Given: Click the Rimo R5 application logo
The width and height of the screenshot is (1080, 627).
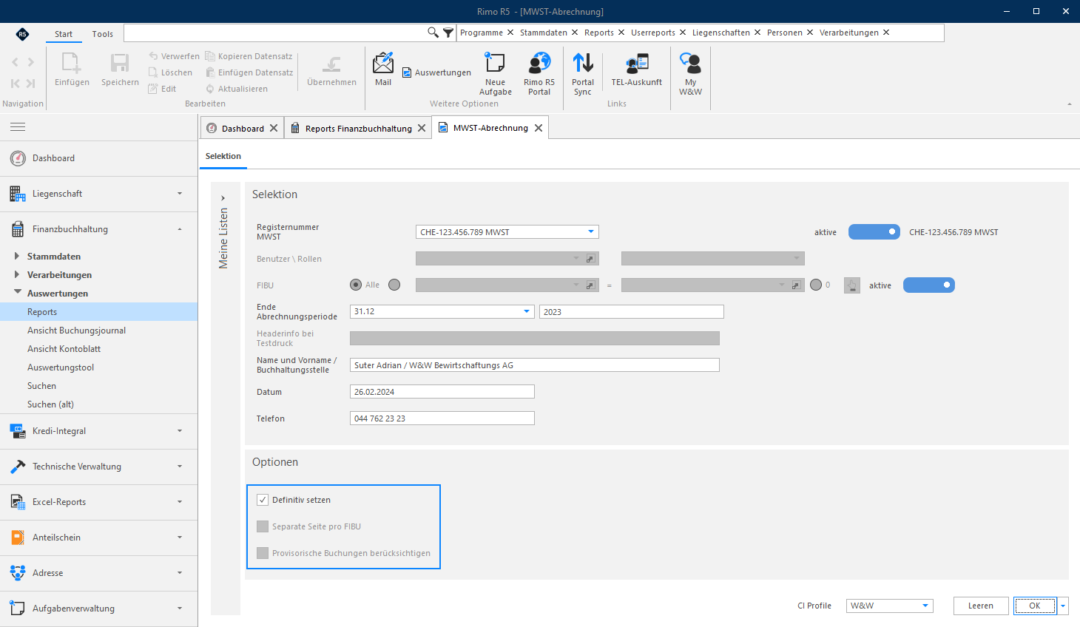Looking at the screenshot, I should pos(22,34).
